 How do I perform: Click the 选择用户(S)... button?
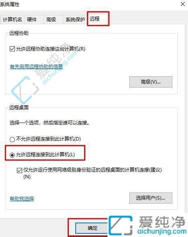151,198
